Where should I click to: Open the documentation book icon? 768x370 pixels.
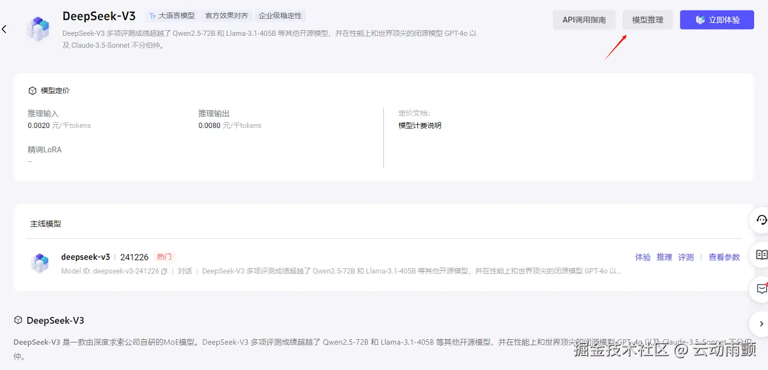click(762, 255)
